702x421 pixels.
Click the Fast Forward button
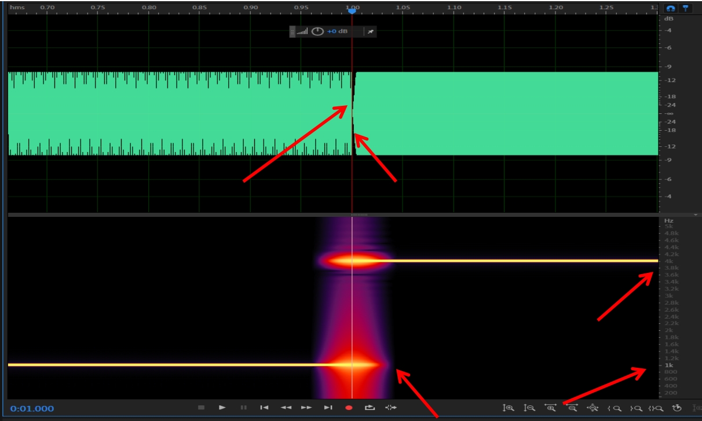[306, 408]
